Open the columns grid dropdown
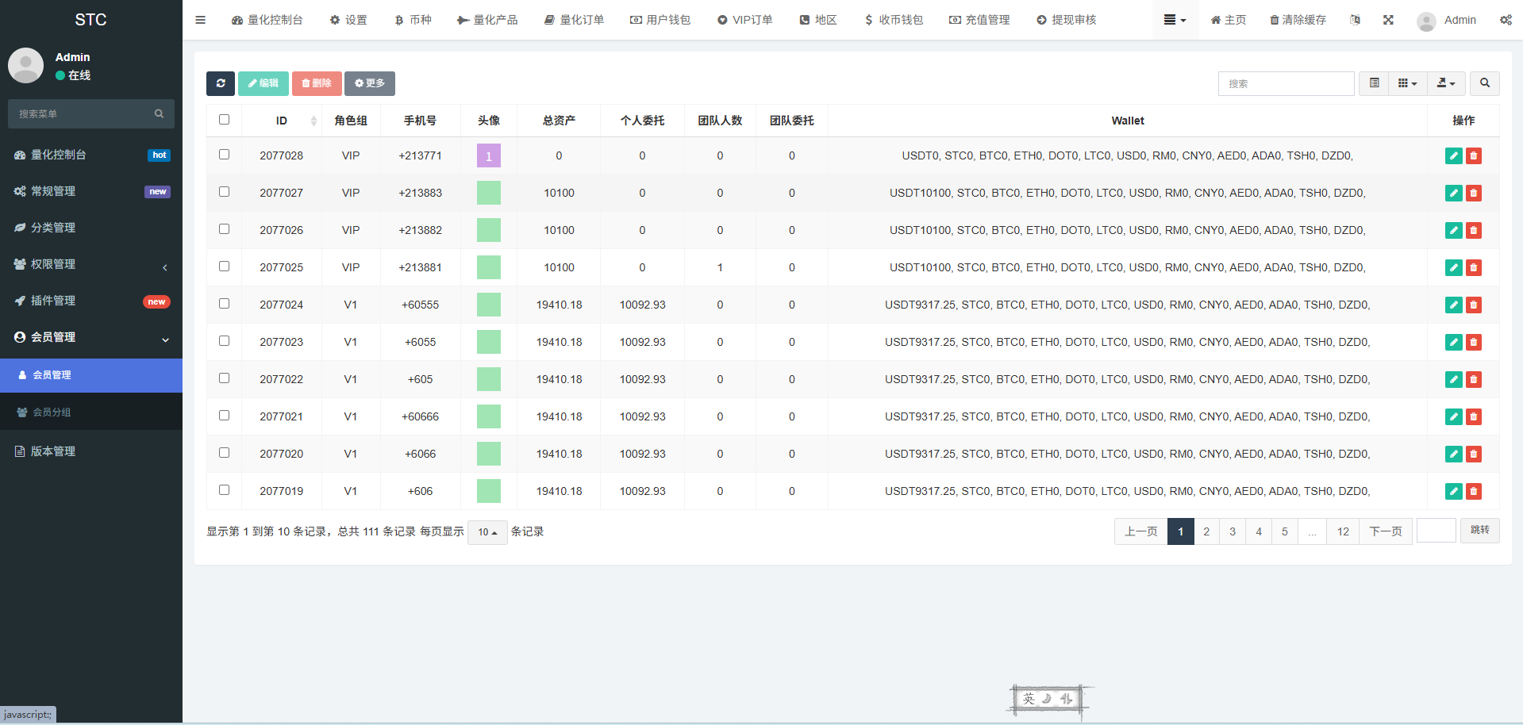The width and height of the screenshot is (1523, 725). (x=1407, y=83)
